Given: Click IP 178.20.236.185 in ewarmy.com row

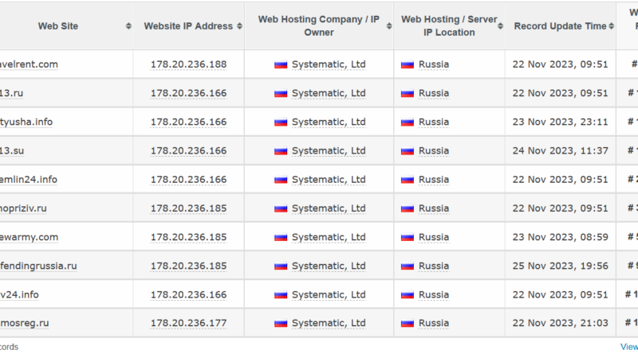Looking at the screenshot, I should (188, 237).
